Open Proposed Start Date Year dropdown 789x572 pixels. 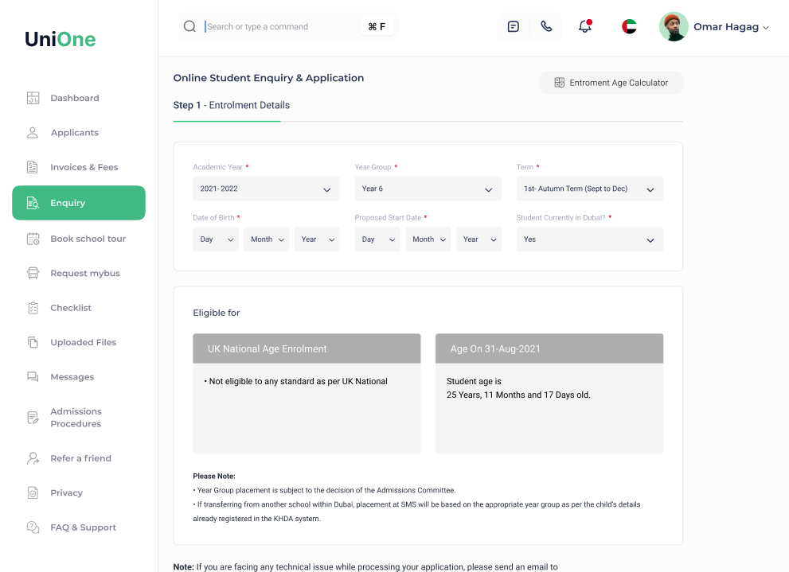point(478,239)
